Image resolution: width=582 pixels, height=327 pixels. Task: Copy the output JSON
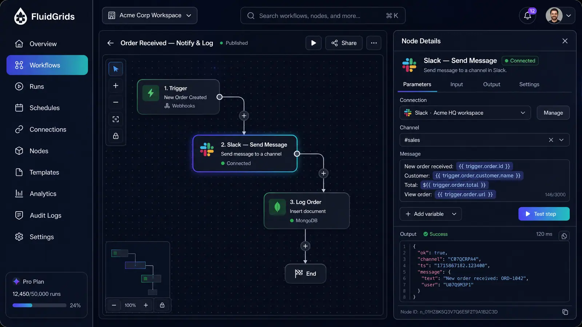564,236
